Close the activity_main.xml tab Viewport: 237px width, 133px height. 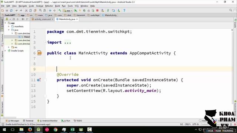pyautogui.click(x=53, y=19)
